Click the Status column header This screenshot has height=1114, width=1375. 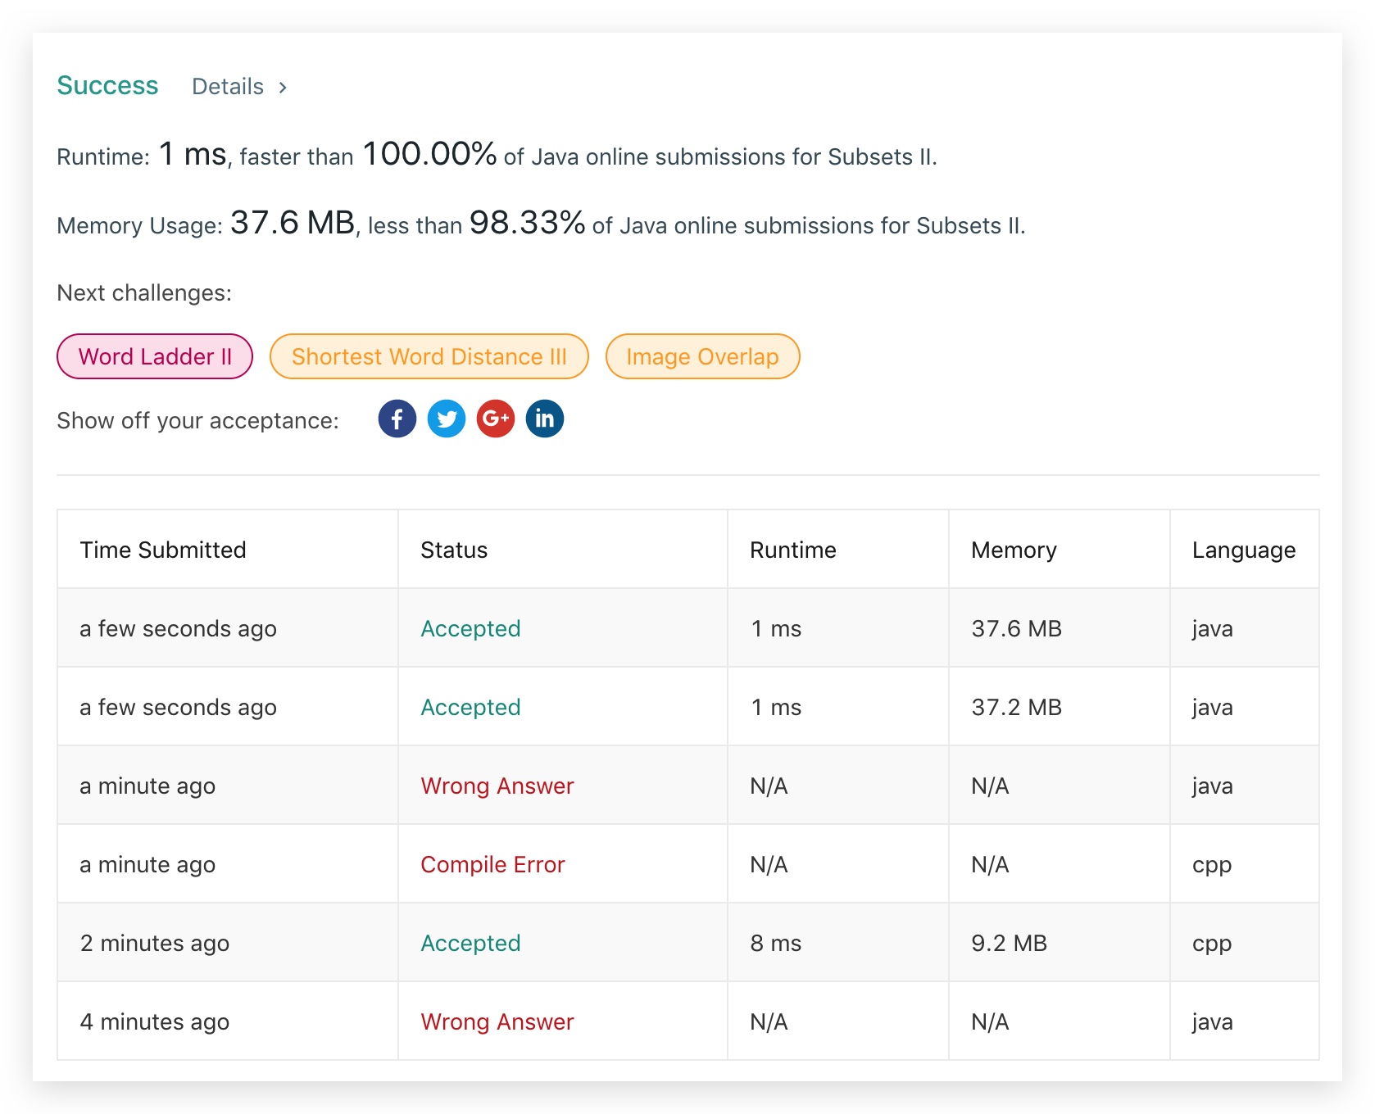tap(454, 550)
